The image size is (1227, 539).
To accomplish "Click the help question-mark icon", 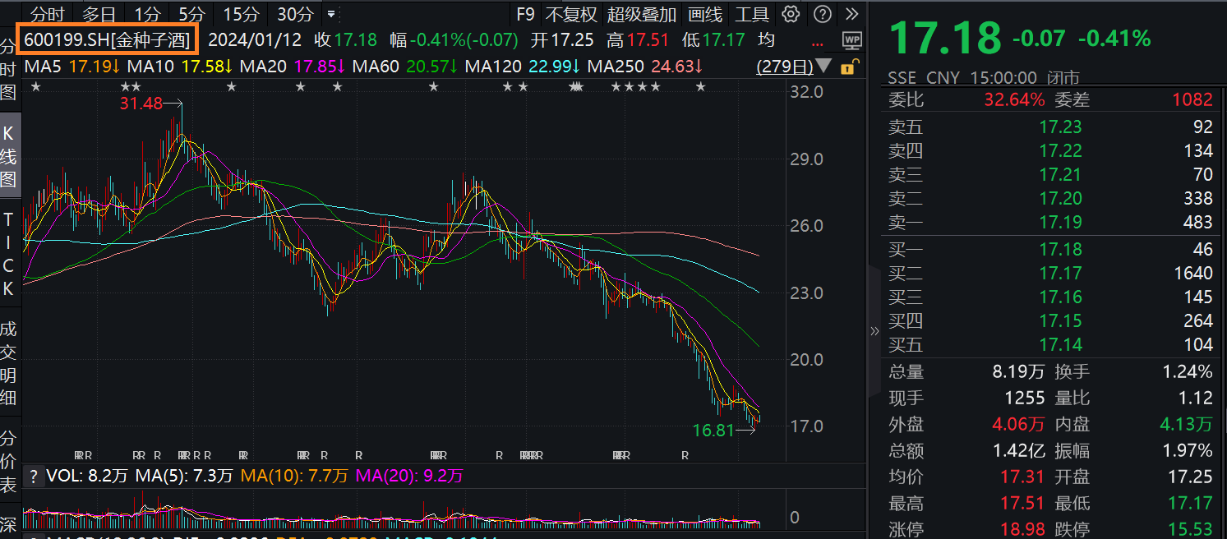I will [x=821, y=14].
